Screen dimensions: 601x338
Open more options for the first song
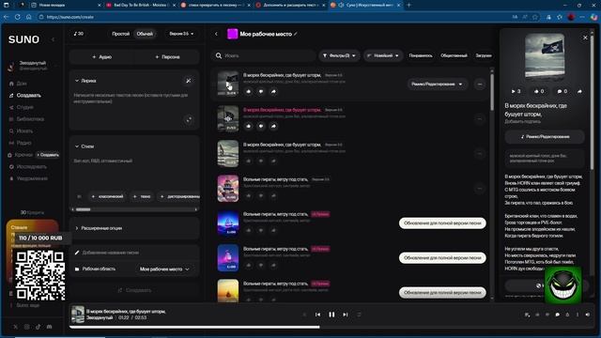coord(480,84)
